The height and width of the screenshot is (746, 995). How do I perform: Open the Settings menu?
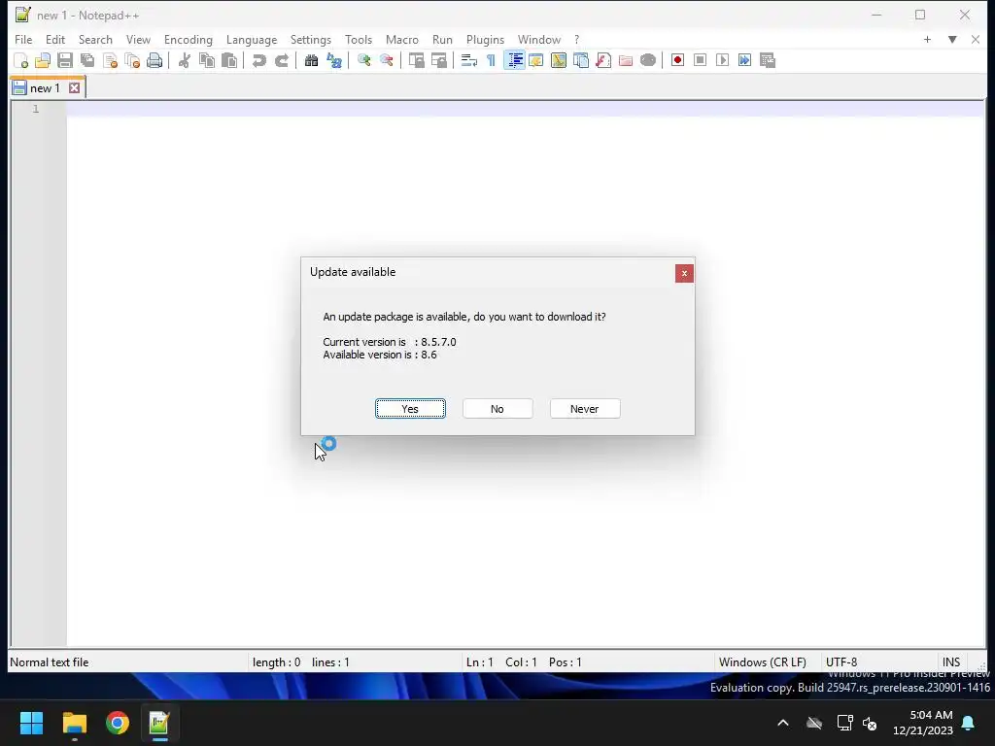[310, 39]
